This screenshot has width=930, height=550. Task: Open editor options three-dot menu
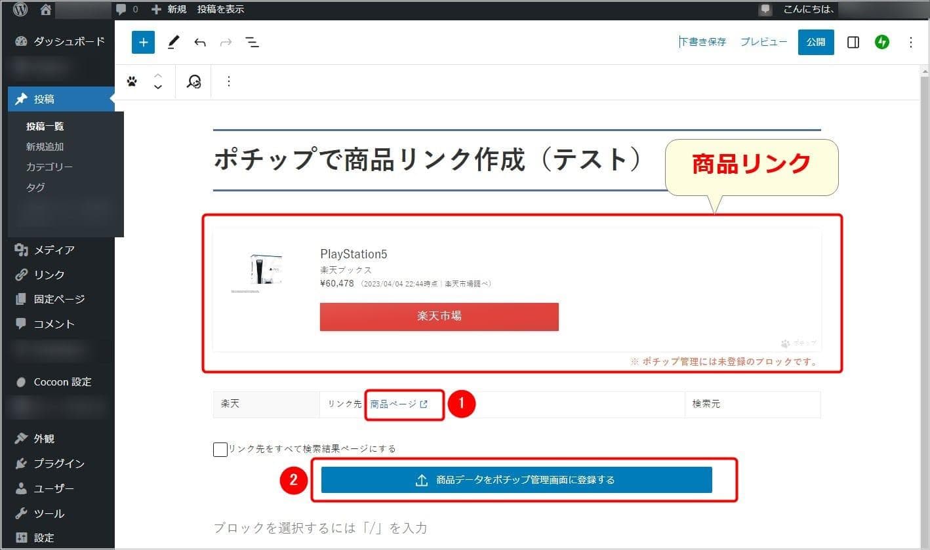pyautogui.click(x=910, y=42)
